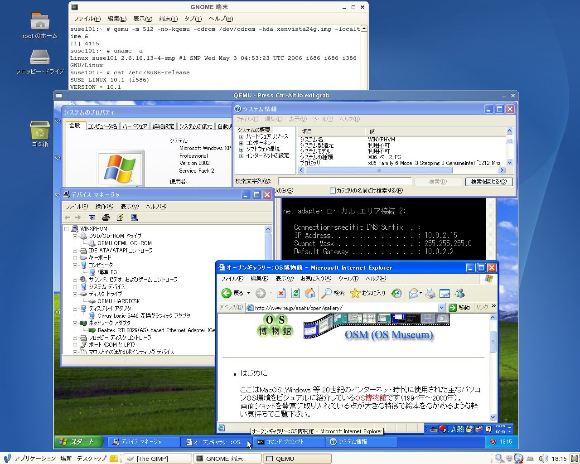This screenshot has width=580, height=464.
Task: Switch to the Hardware tab in System Properties
Action: click(135, 126)
